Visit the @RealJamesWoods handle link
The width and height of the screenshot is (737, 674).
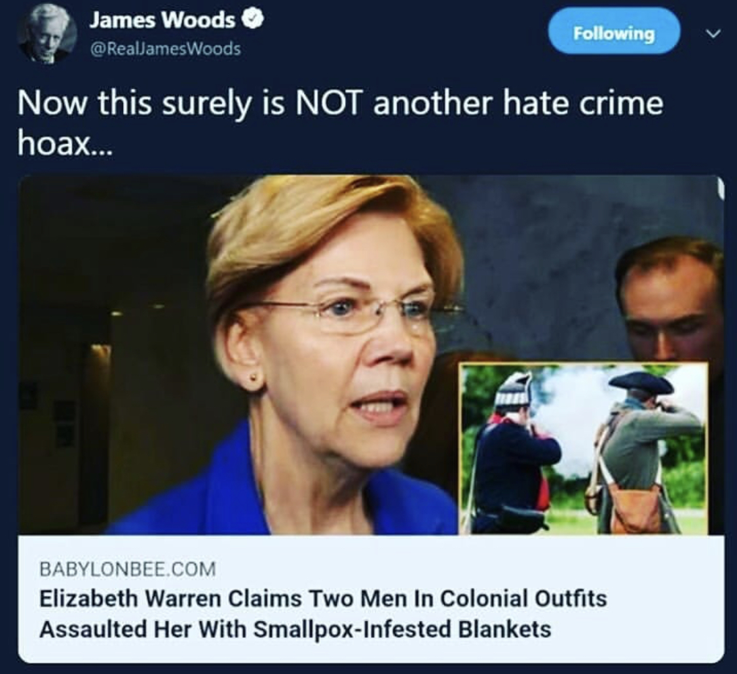pyautogui.click(x=165, y=49)
